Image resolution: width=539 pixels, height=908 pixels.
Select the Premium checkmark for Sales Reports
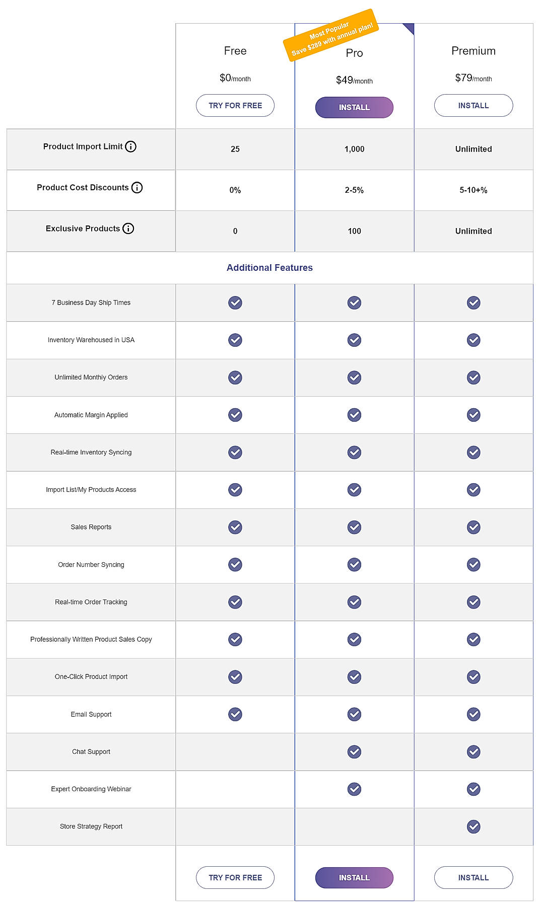[x=473, y=527]
